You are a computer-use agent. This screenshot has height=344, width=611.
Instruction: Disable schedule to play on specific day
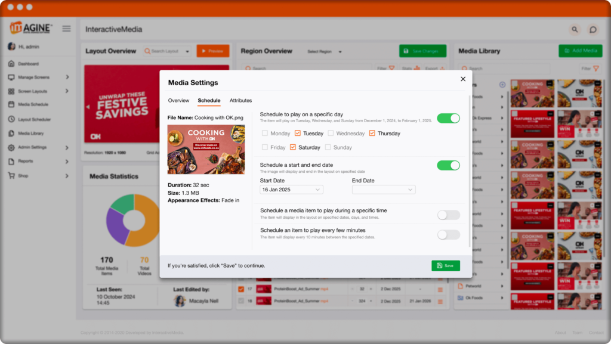448,118
